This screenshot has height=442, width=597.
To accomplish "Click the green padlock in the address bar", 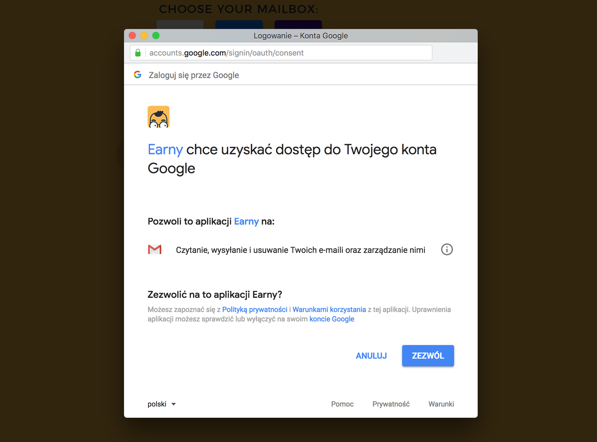I will tap(138, 52).
